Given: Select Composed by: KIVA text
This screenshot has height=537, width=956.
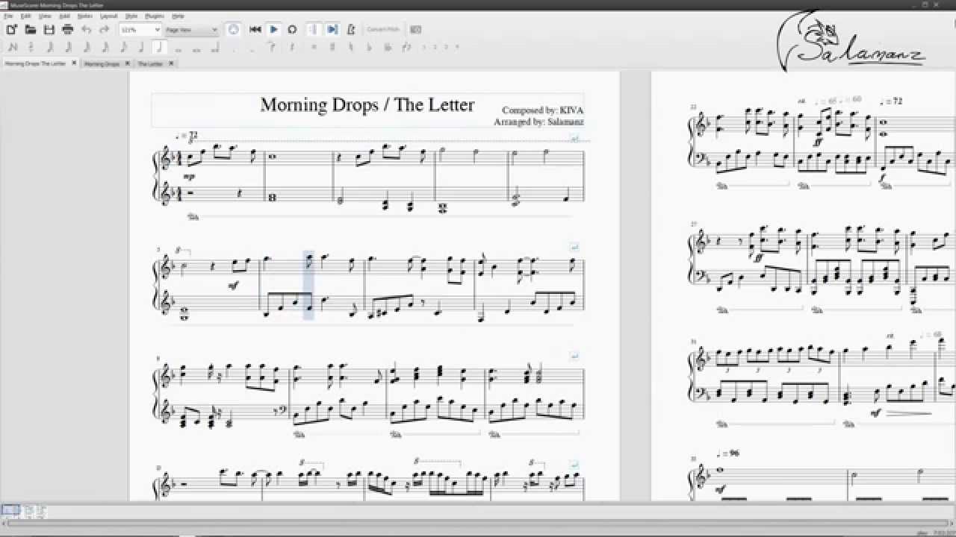Looking at the screenshot, I should [x=543, y=110].
